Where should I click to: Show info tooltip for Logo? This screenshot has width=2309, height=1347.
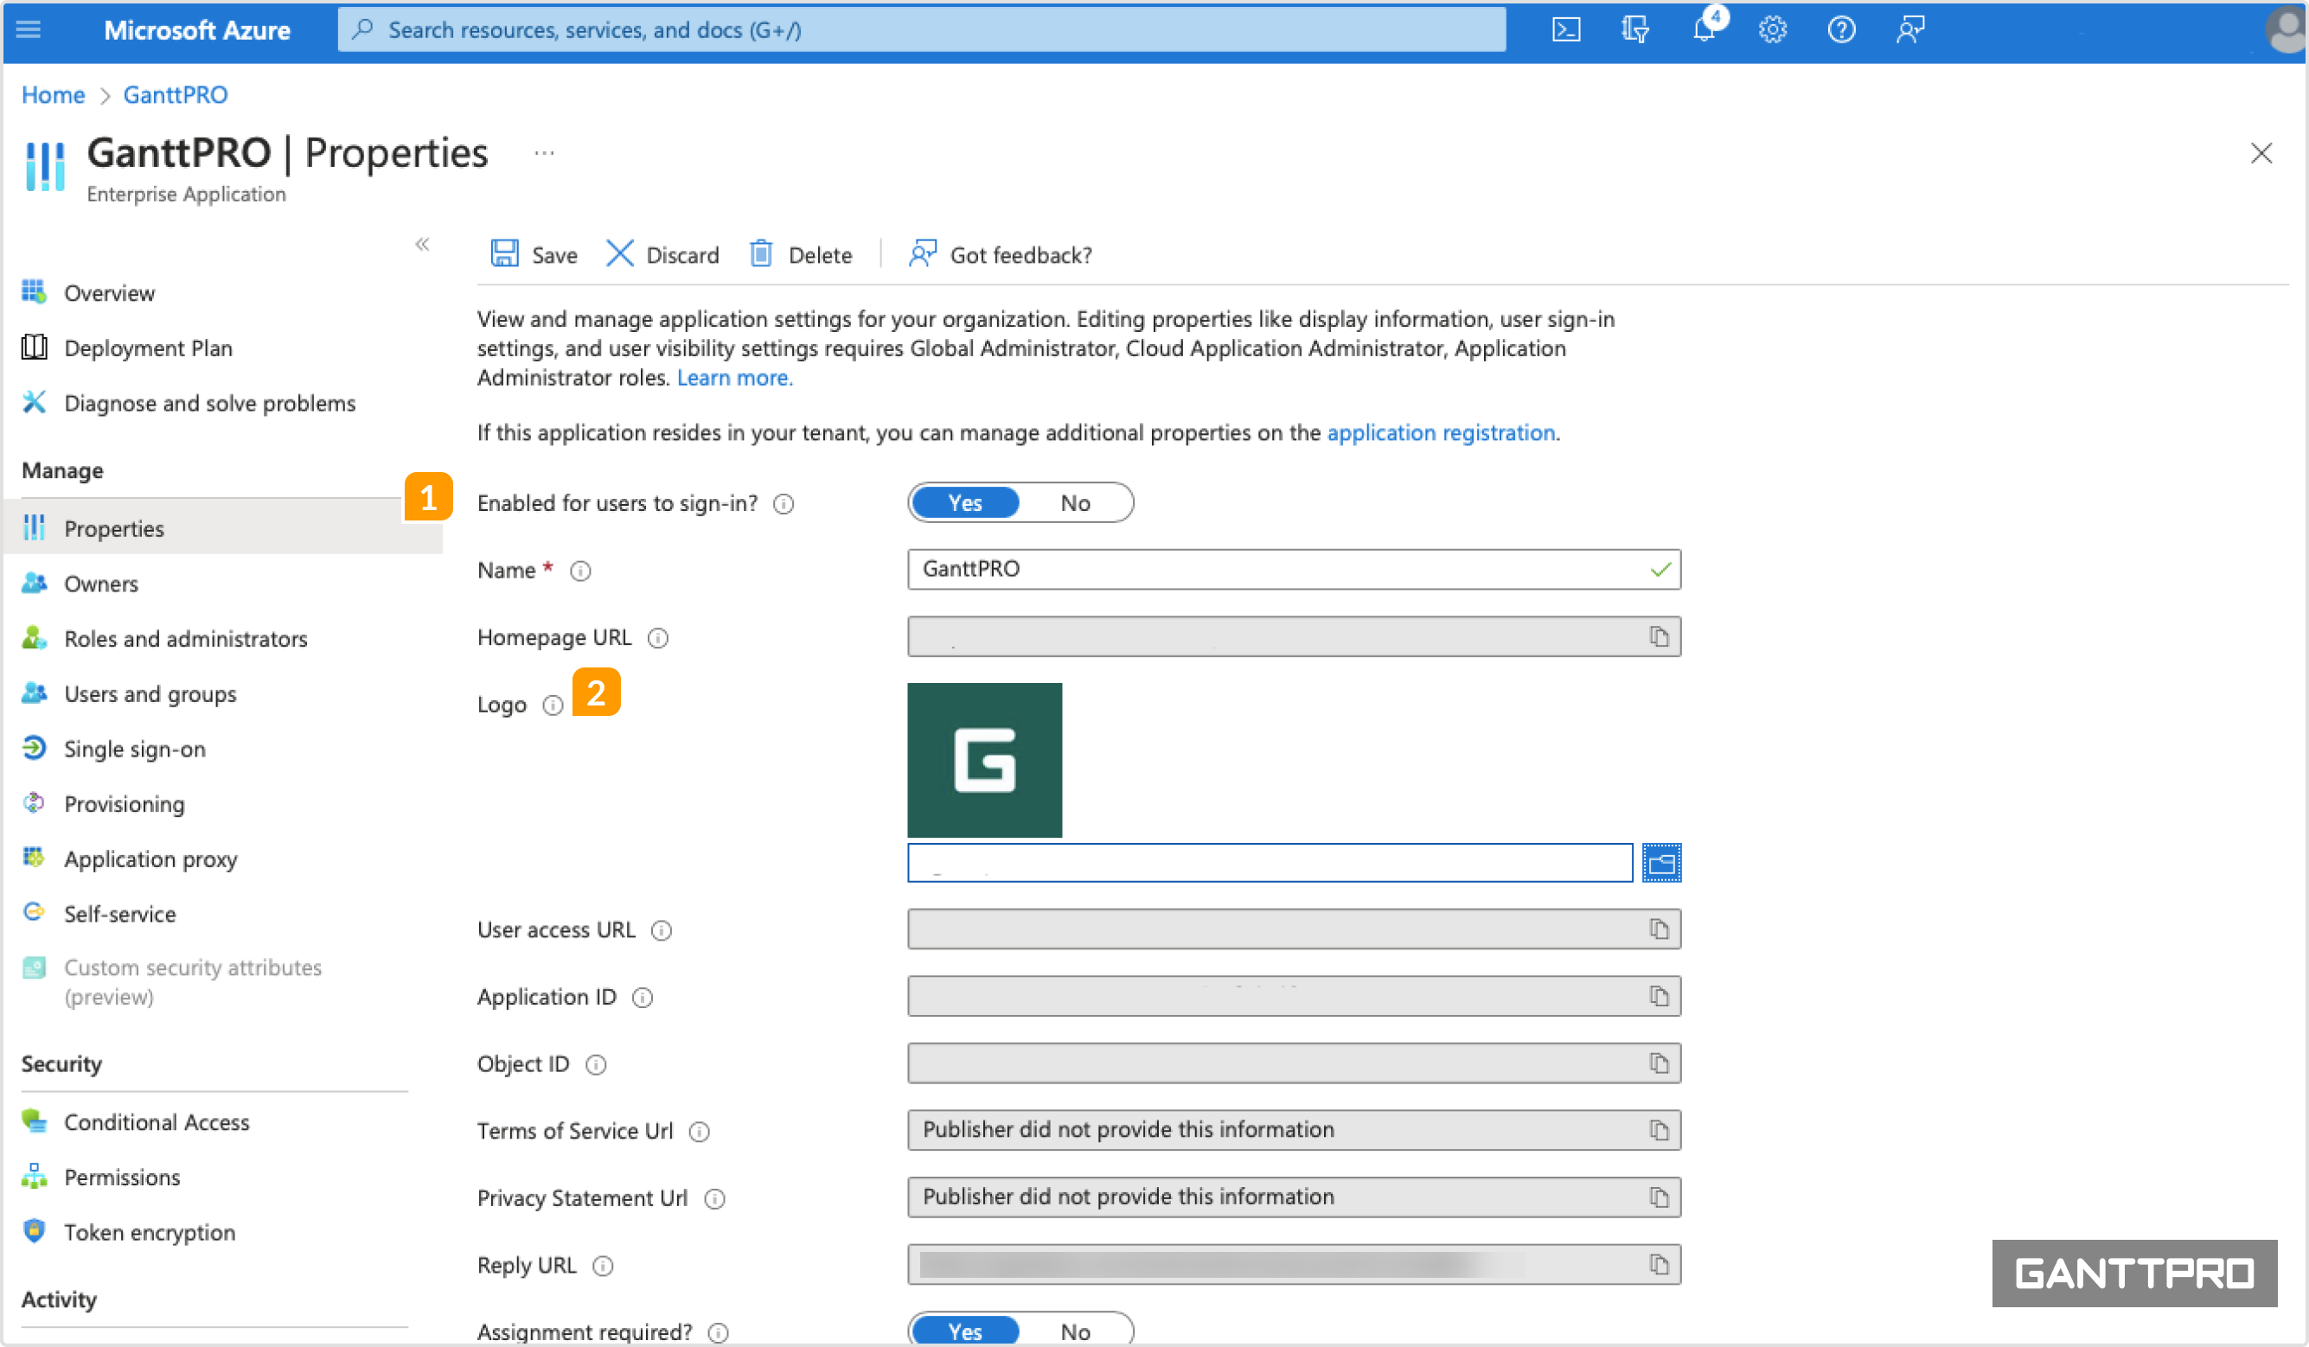553,705
